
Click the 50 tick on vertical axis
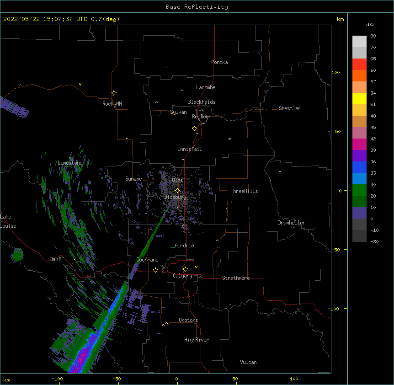point(338,131)
